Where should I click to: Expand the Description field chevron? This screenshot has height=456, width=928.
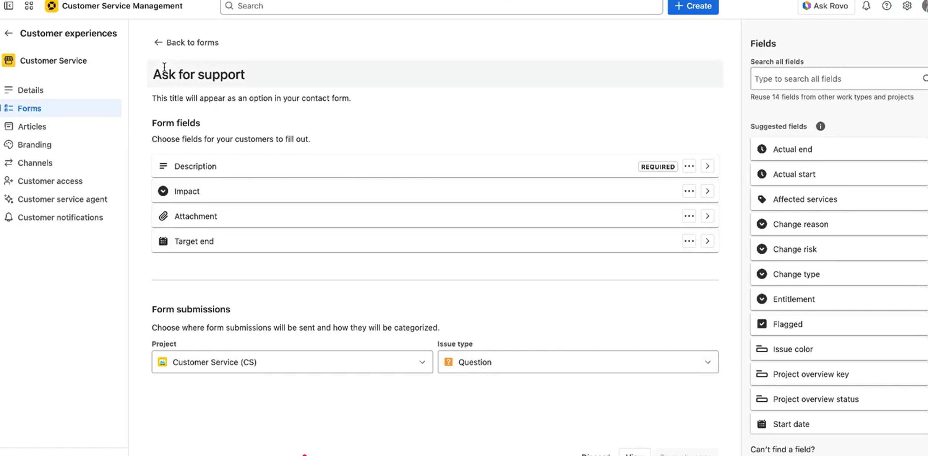[x=707, y=166]
